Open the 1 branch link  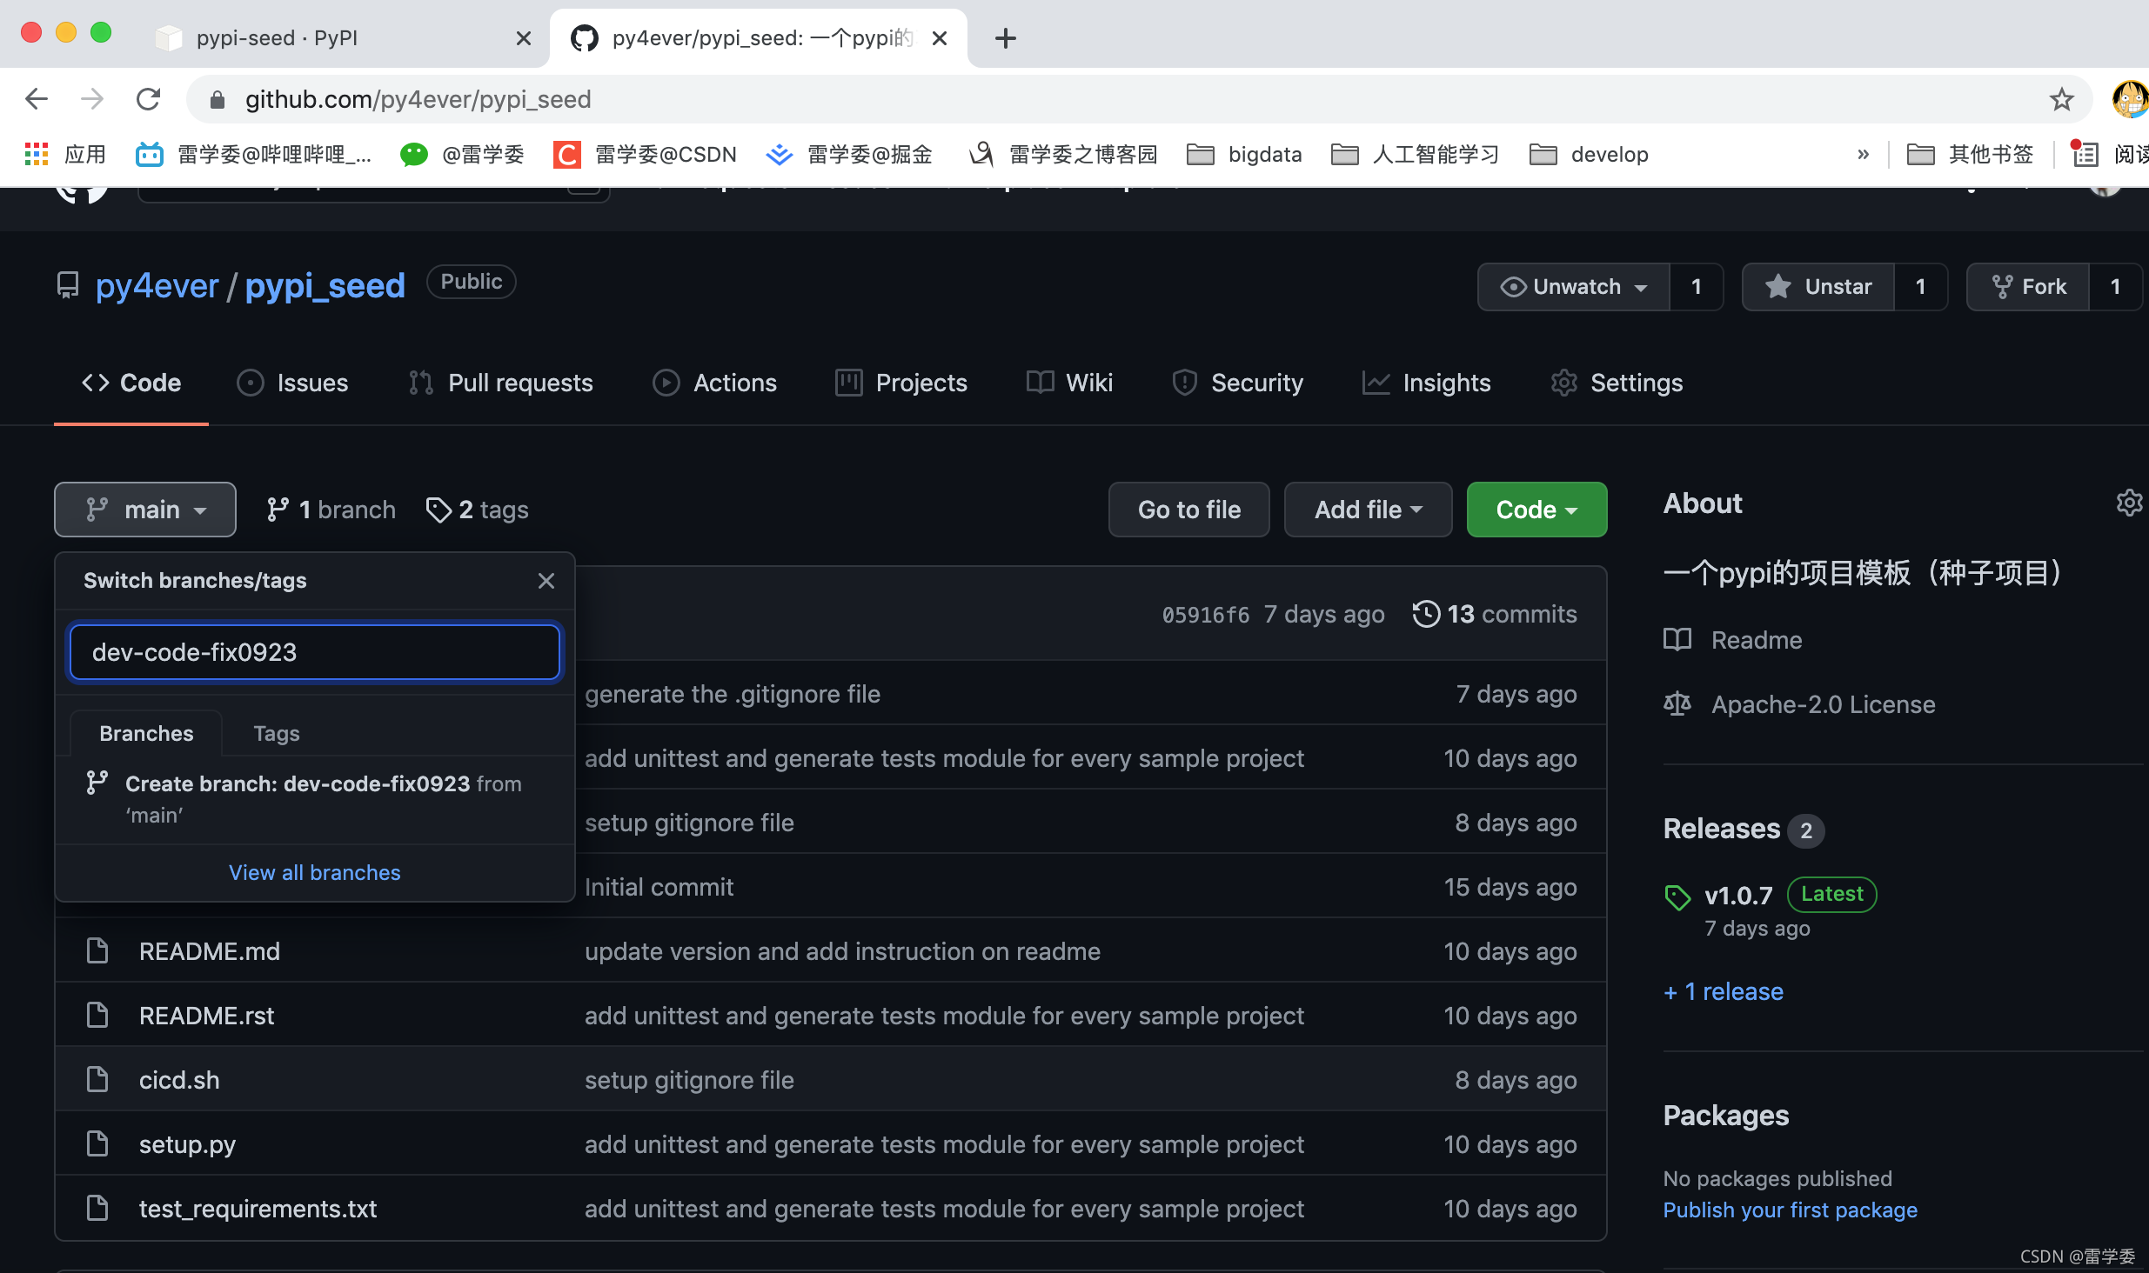[x=331, y=510]
